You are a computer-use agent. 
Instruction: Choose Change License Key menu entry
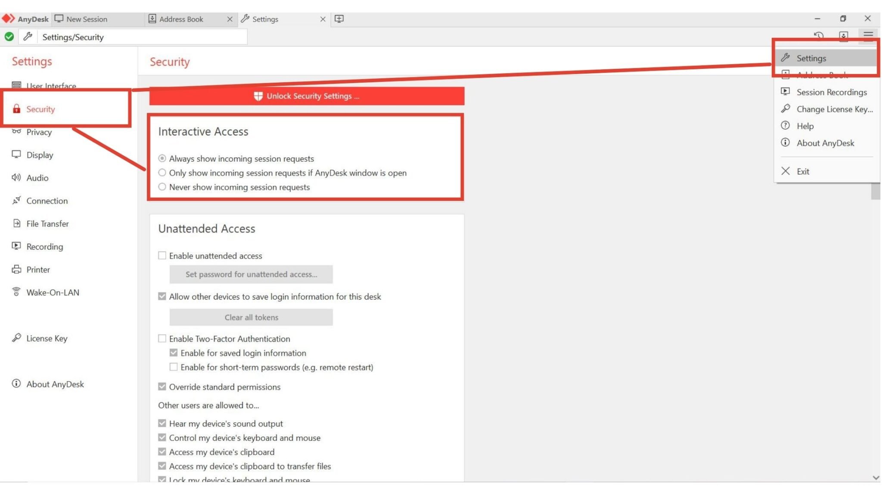tap(826, 109)
